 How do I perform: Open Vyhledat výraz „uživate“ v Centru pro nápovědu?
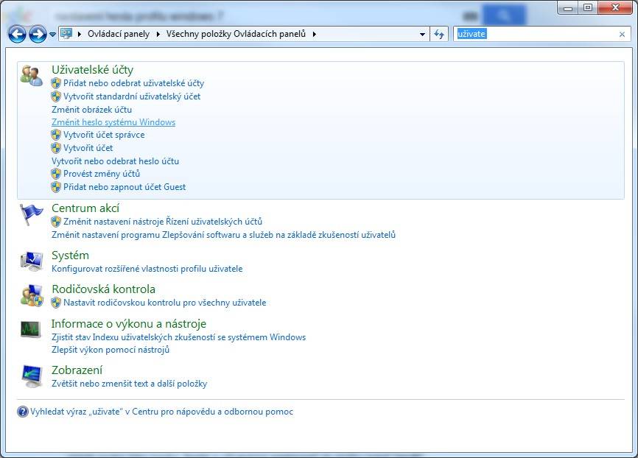coord(161,412)
